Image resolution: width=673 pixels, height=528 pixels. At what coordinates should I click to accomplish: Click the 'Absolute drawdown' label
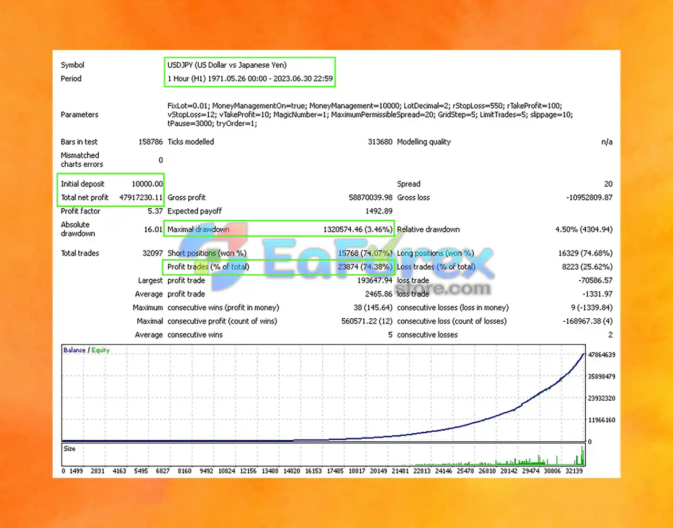click(78, 229)
